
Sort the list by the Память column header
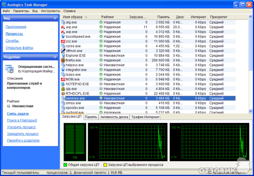pos(162,17)
